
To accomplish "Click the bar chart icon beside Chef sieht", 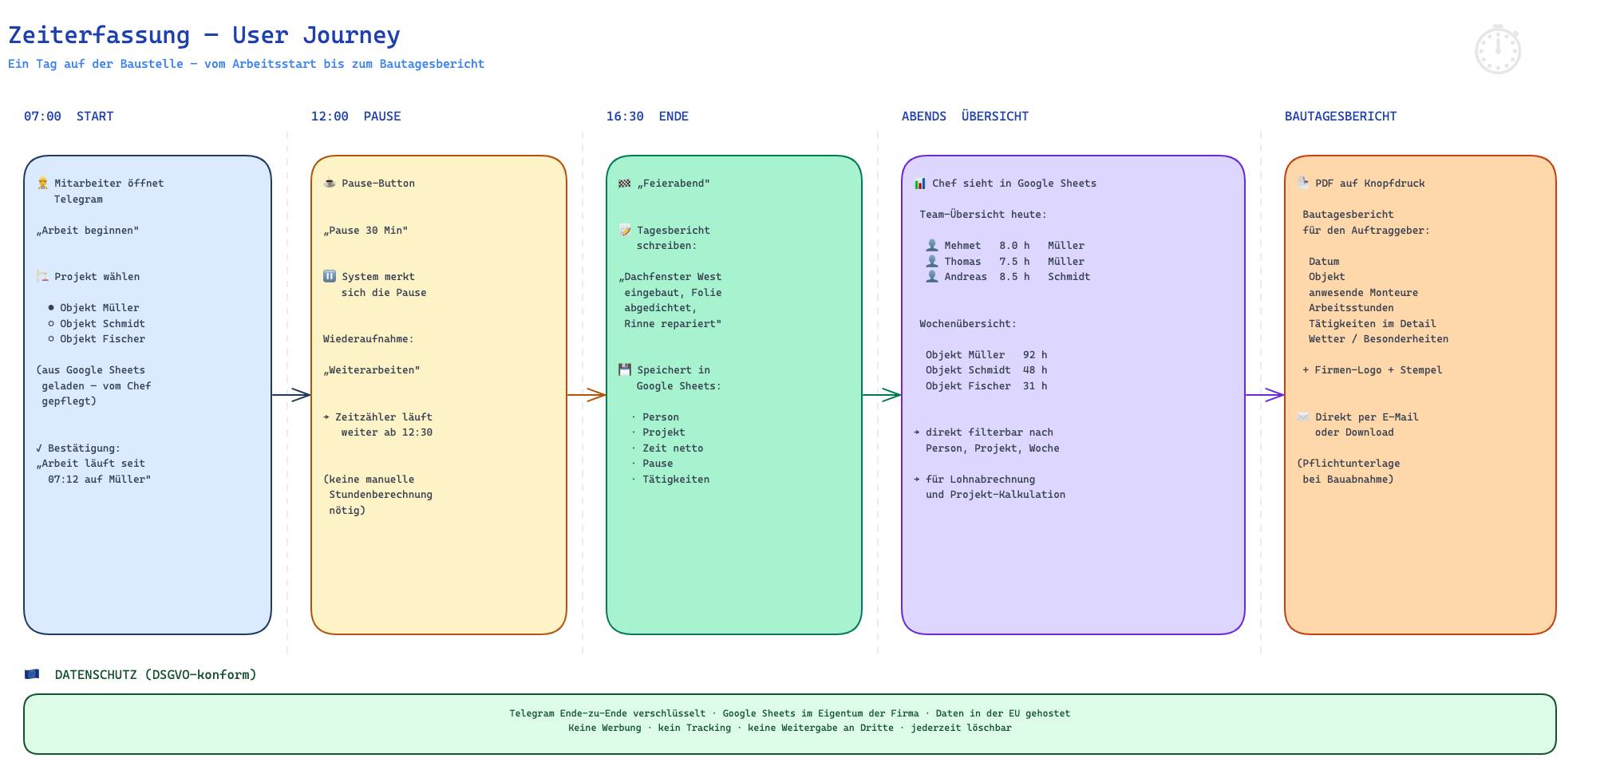I will click(x=920, y=184).
